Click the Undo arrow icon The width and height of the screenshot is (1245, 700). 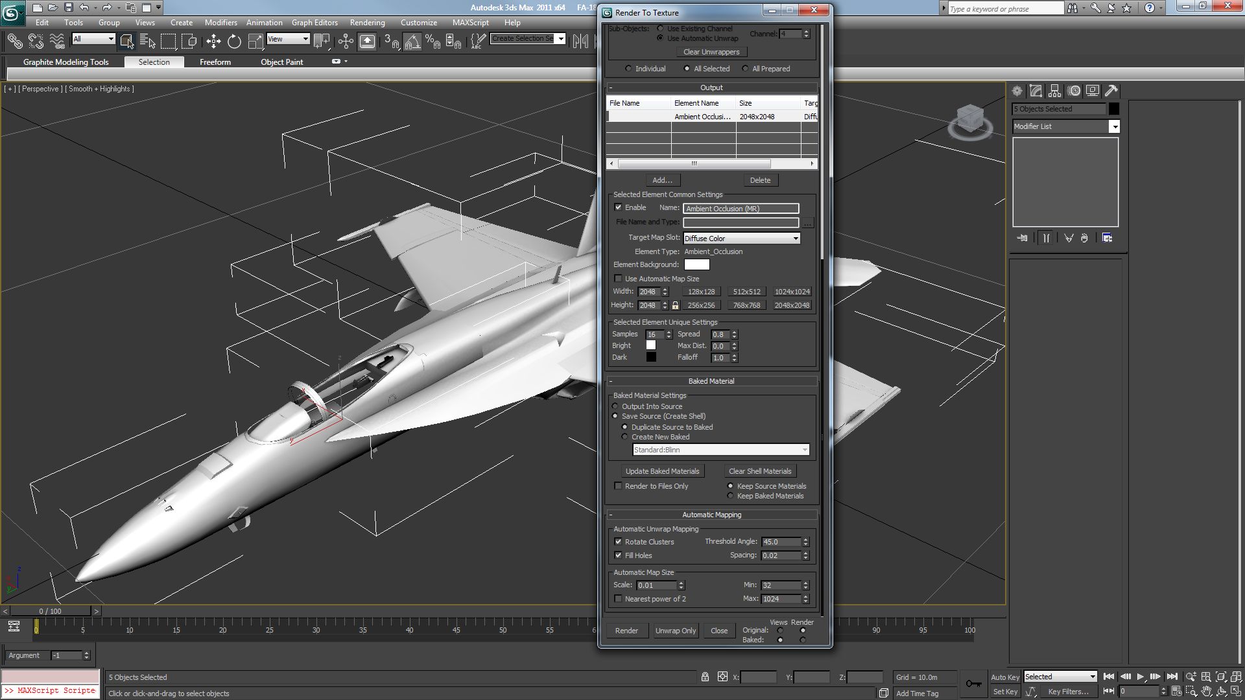pyautogui.click(x=84, y=8)
